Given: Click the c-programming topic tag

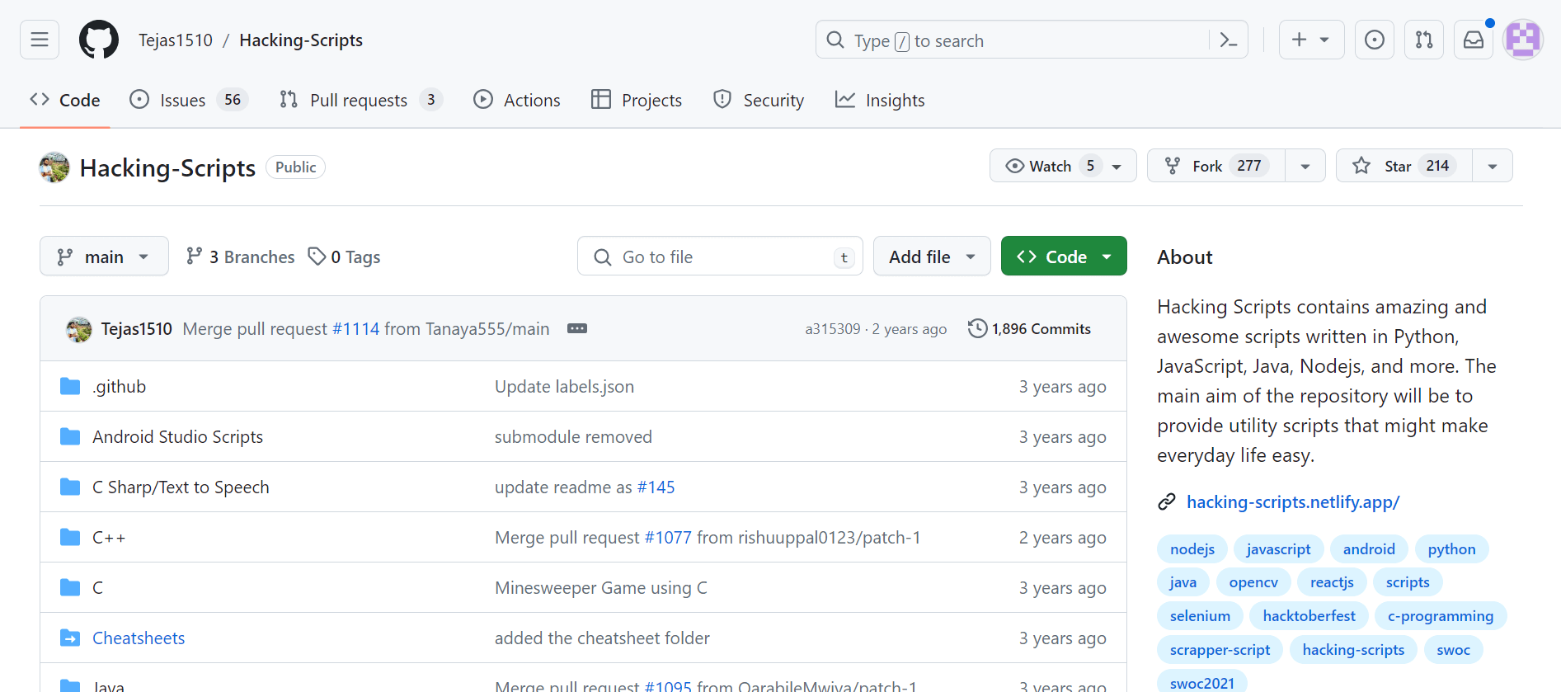Looking at the screenshot, I should tap(1441, 615).
